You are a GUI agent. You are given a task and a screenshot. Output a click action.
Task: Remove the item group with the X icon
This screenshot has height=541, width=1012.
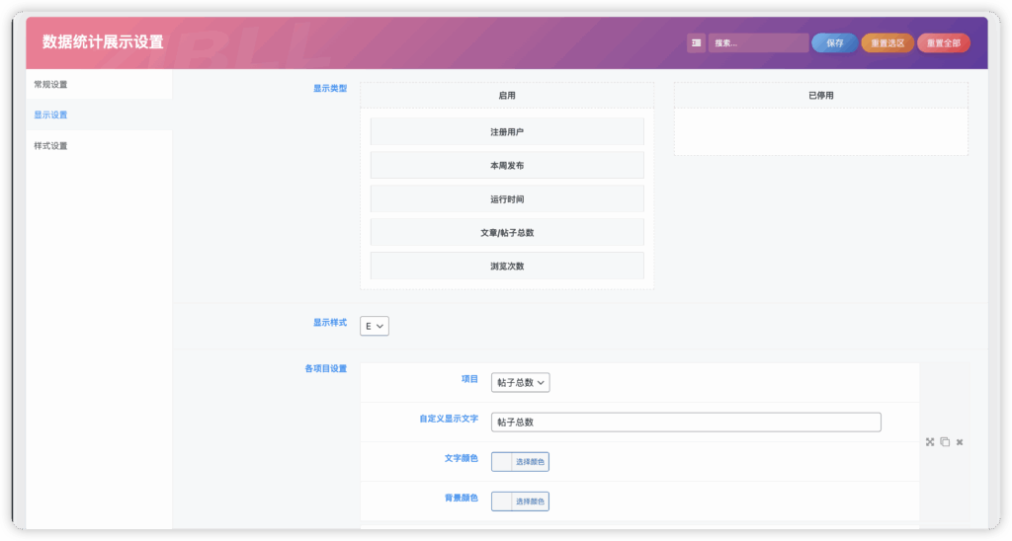pyautogui.click(x=960, y=442)
